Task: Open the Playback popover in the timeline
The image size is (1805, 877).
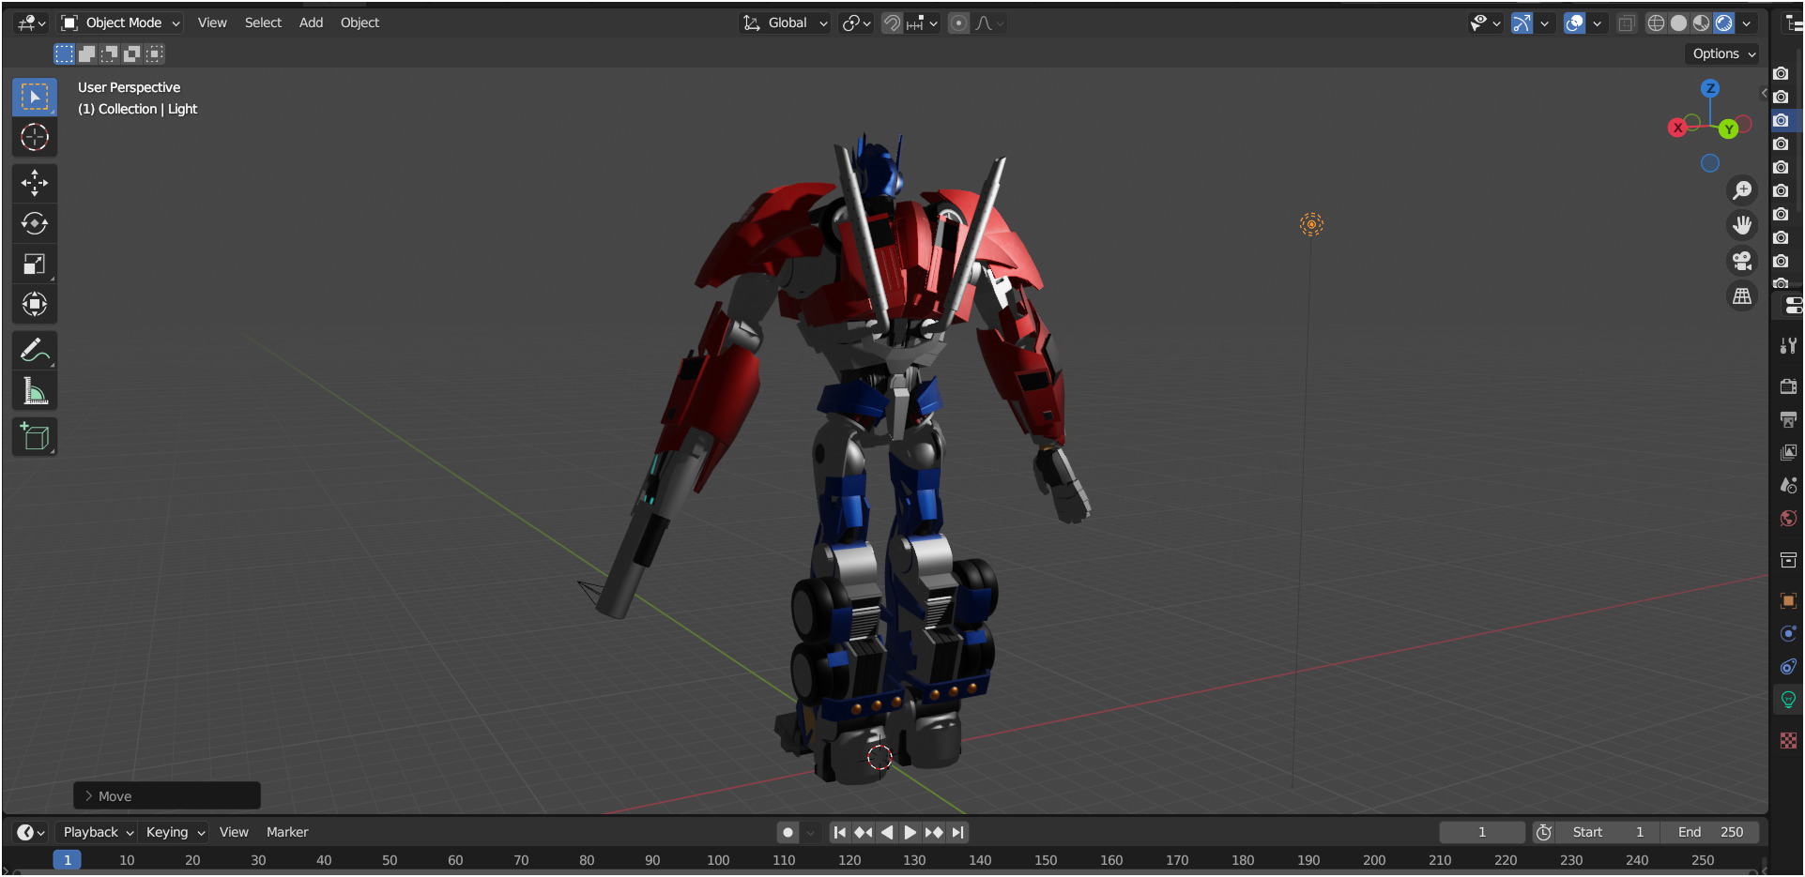Action: coord(98,832)
